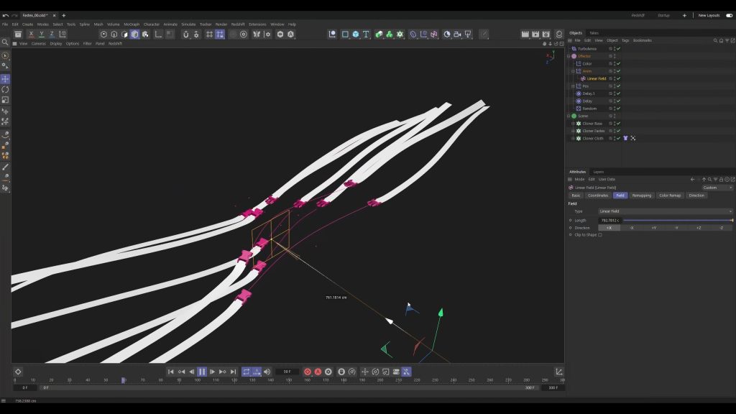Open the Custom preset dropdown in Attributes
The image size is (736, 414).
click(x=717, y=188)
